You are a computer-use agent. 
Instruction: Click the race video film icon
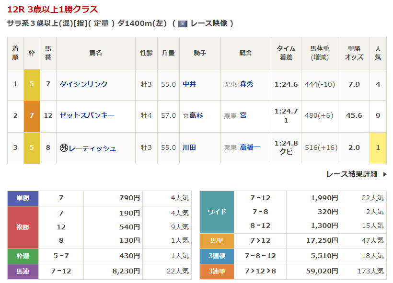183,24
